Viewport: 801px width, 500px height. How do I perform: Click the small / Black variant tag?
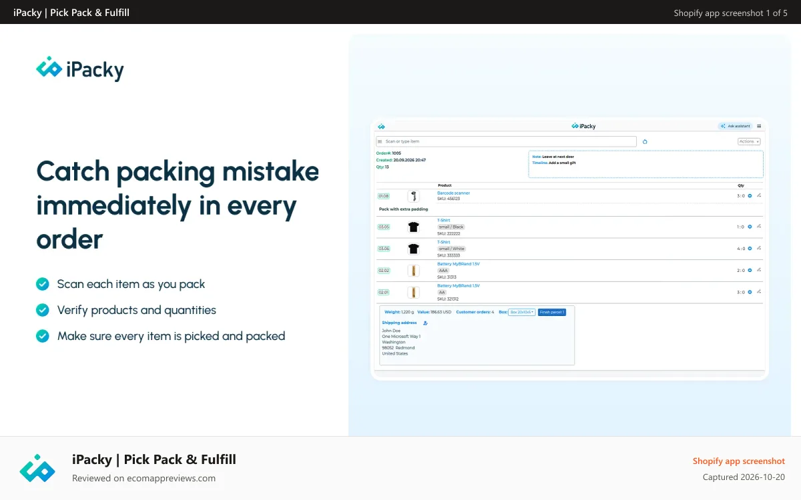(451, 227)
